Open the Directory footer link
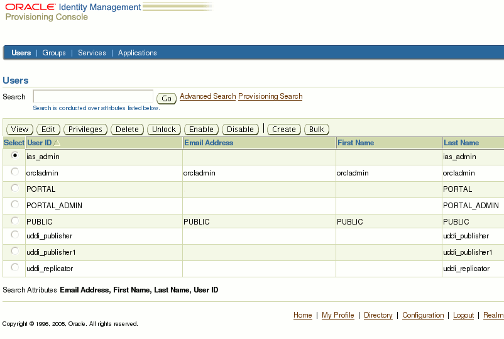 pyautogui.click(x=378, y=315)
